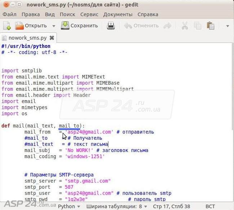Viewport: 234px width, 210px height.
Task: Click the vertical scrollbar of the editor
Action: (233, 86)
